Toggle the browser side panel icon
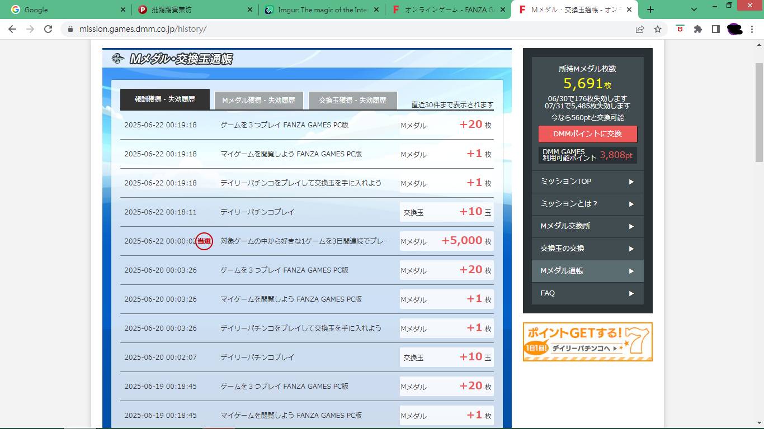This screenshot has width=764, height=429. point(716,29)
